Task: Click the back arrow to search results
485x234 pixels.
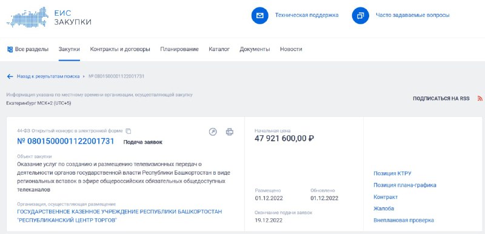Action: [10, 76]
